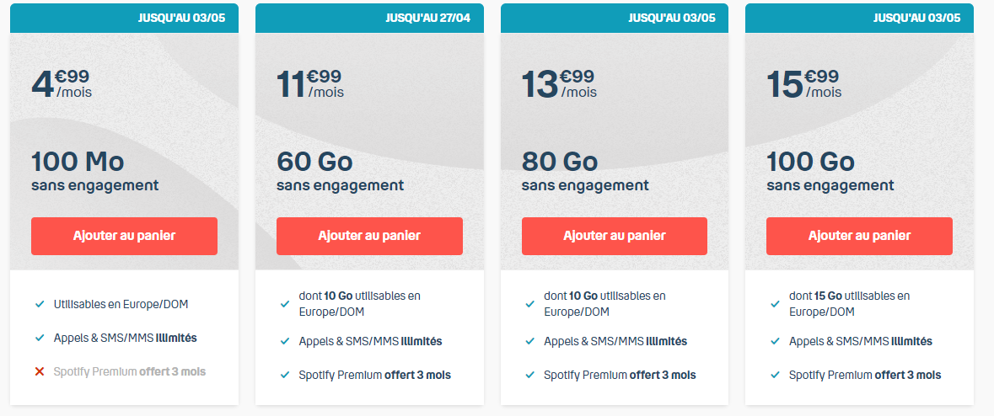Click the 13€99 per month price
The image size is (994, 416).
pos(559,83)
